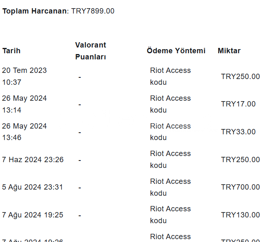This screenshot has width=276, height=242.
Task: Select the Tarih column header
Action: [x=11, y=51]
